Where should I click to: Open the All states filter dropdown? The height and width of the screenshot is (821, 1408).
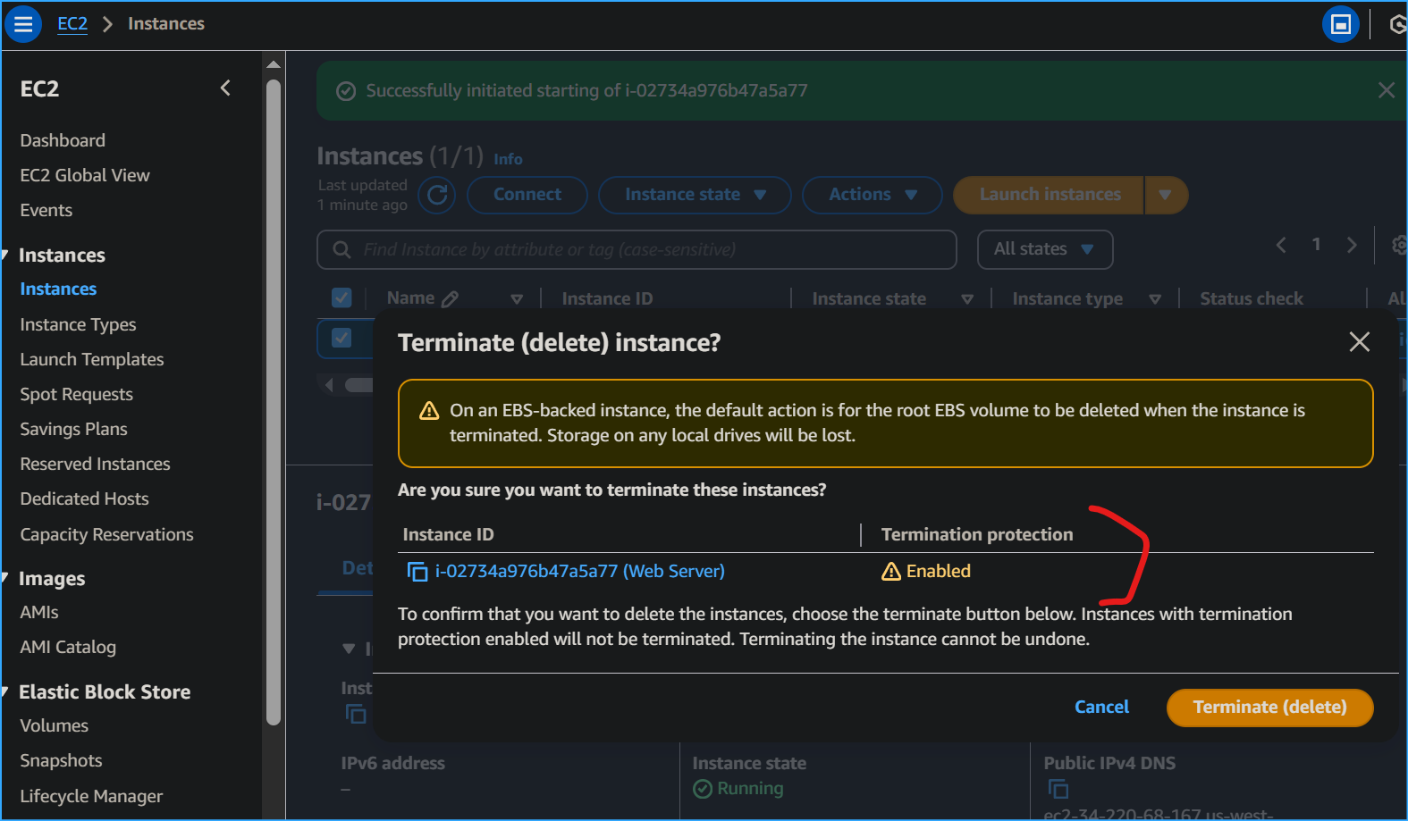pyautogui.click(x=1044, y=249)
